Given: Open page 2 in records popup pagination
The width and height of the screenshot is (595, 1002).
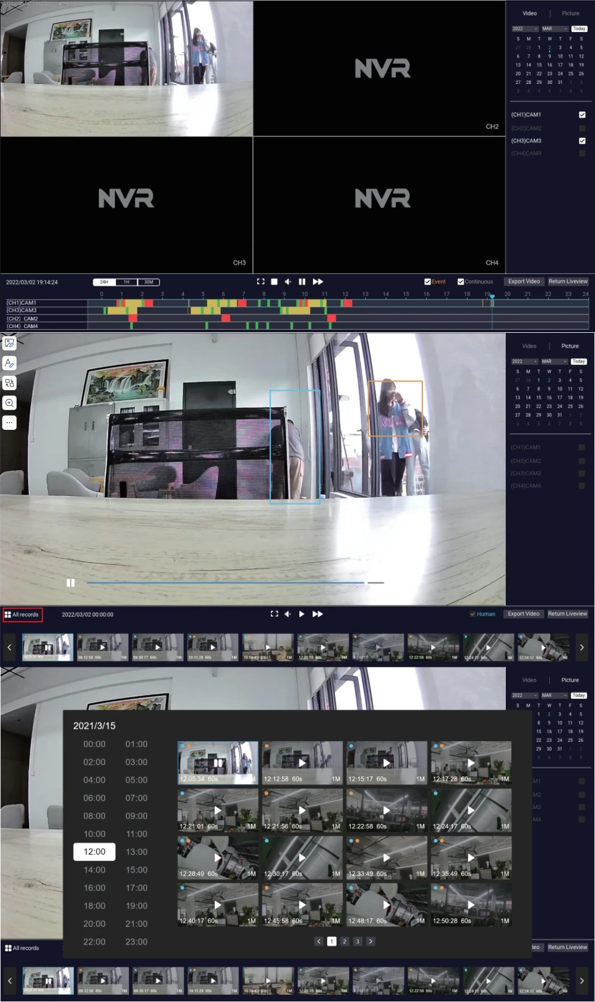Looking at the screenshot, I should pos(345,941).
